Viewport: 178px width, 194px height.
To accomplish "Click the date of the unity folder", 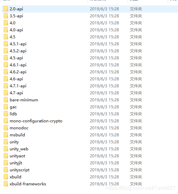I will pos(105,142).
